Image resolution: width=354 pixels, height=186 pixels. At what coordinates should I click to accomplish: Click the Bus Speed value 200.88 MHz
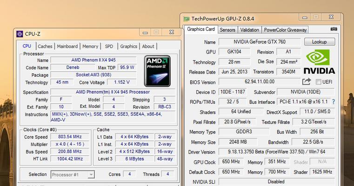pyautogui.click(x=70, y=152)
